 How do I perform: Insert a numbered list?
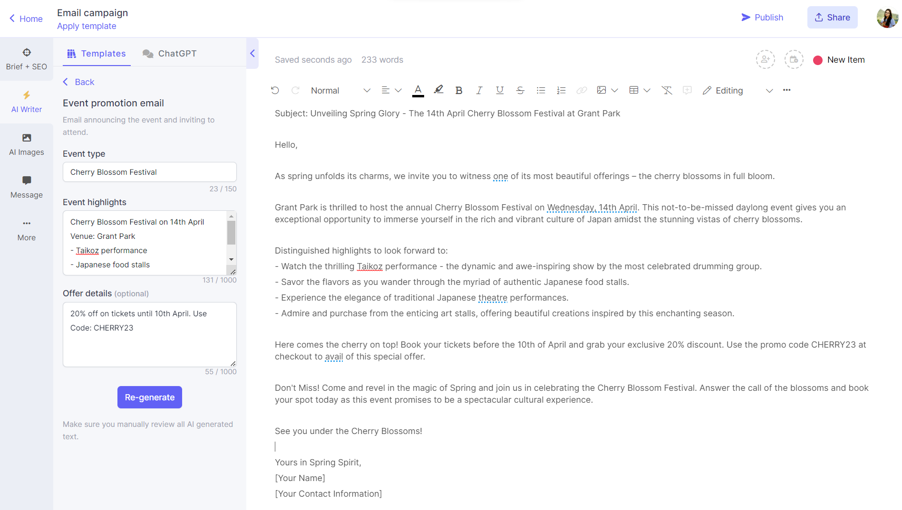[x=561, y=90]
